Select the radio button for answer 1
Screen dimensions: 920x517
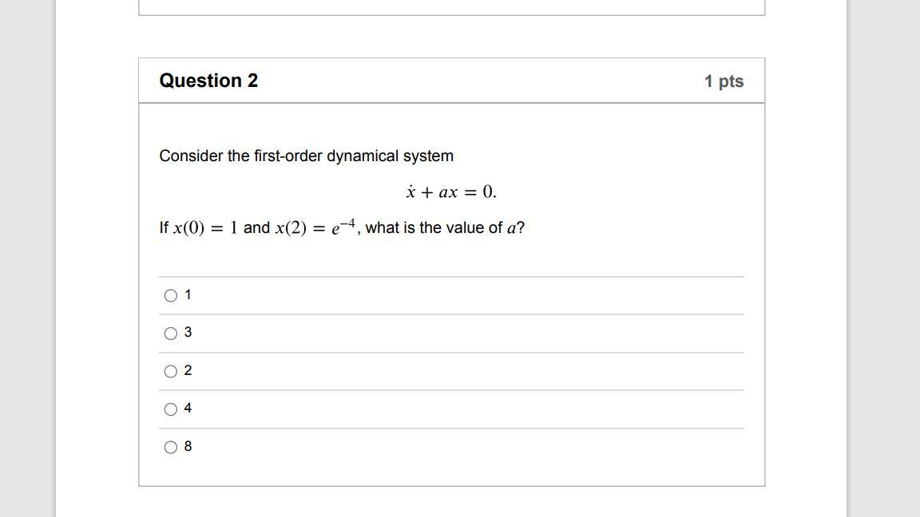[171, 294]
